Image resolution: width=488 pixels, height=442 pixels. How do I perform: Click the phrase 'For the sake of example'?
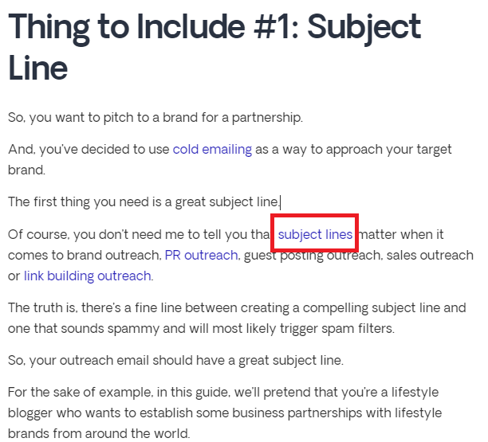[x=81, y=393]
